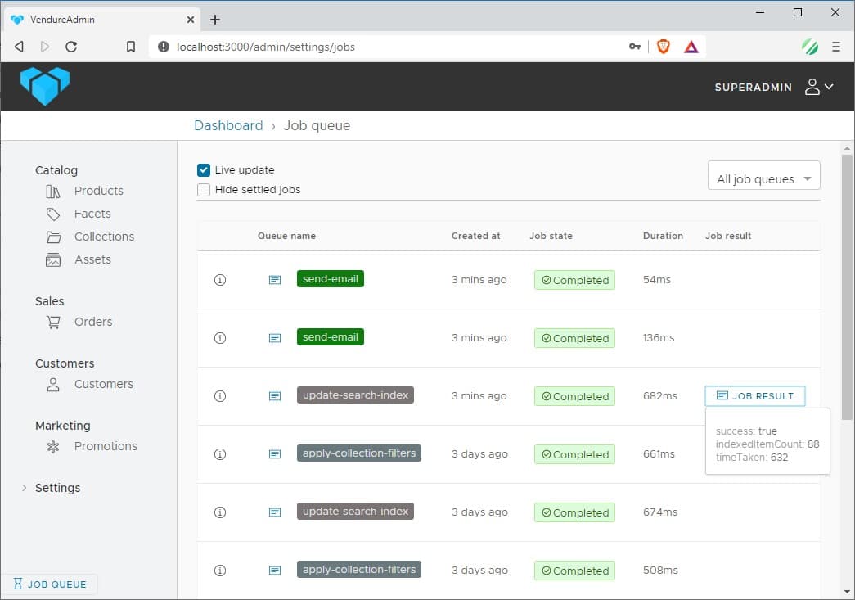Click the Brave Rewards triangle icon
Image resolution: width=855 pixels, height=600 pixels.
[691, 47]
